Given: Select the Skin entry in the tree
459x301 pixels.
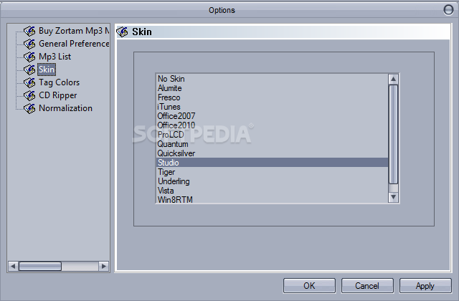Looking at the screenshot, I should point(47,70).
